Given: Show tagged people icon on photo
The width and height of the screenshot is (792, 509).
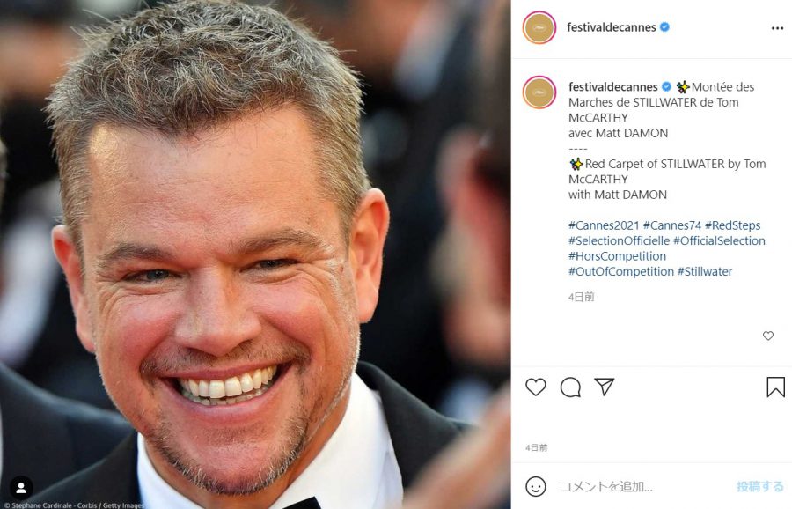Looking at the screenshot, I should pos(21,488).
